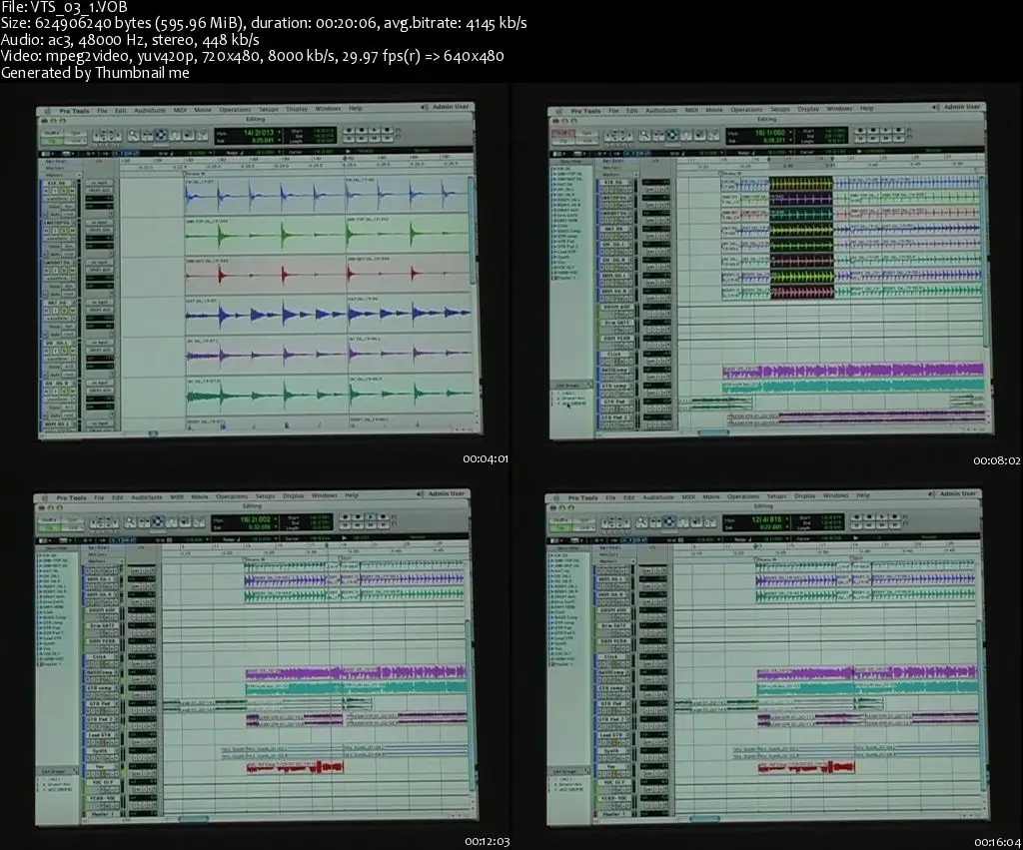This screenshot has width=1023, height=850.
Task: Select the Selector tool in 00:16:04 frame
Action: tap(669, 521)
